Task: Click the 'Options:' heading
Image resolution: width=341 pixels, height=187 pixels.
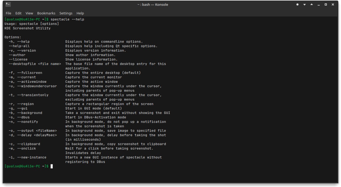Action: pyautogui.click(x=13, y=37)
